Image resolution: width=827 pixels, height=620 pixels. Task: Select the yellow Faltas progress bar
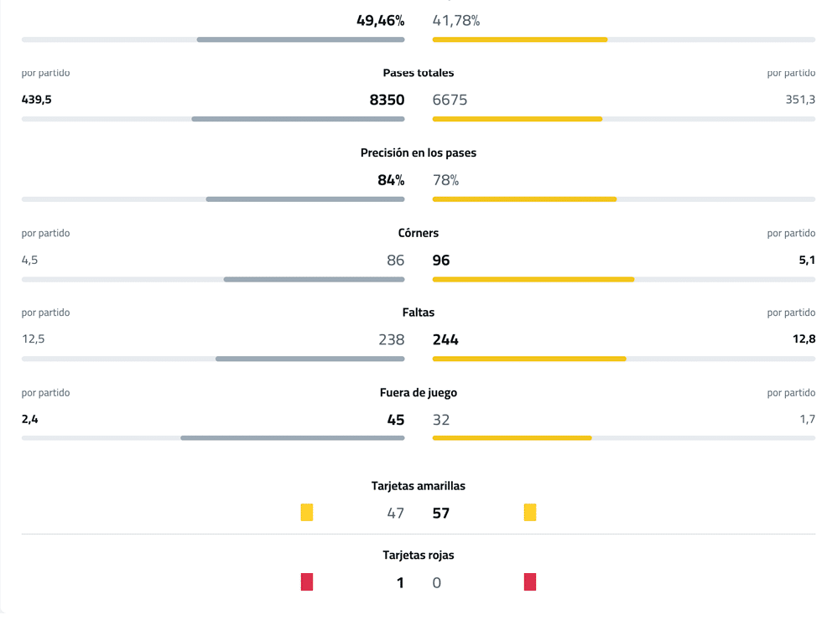click(x=529, y=359)
